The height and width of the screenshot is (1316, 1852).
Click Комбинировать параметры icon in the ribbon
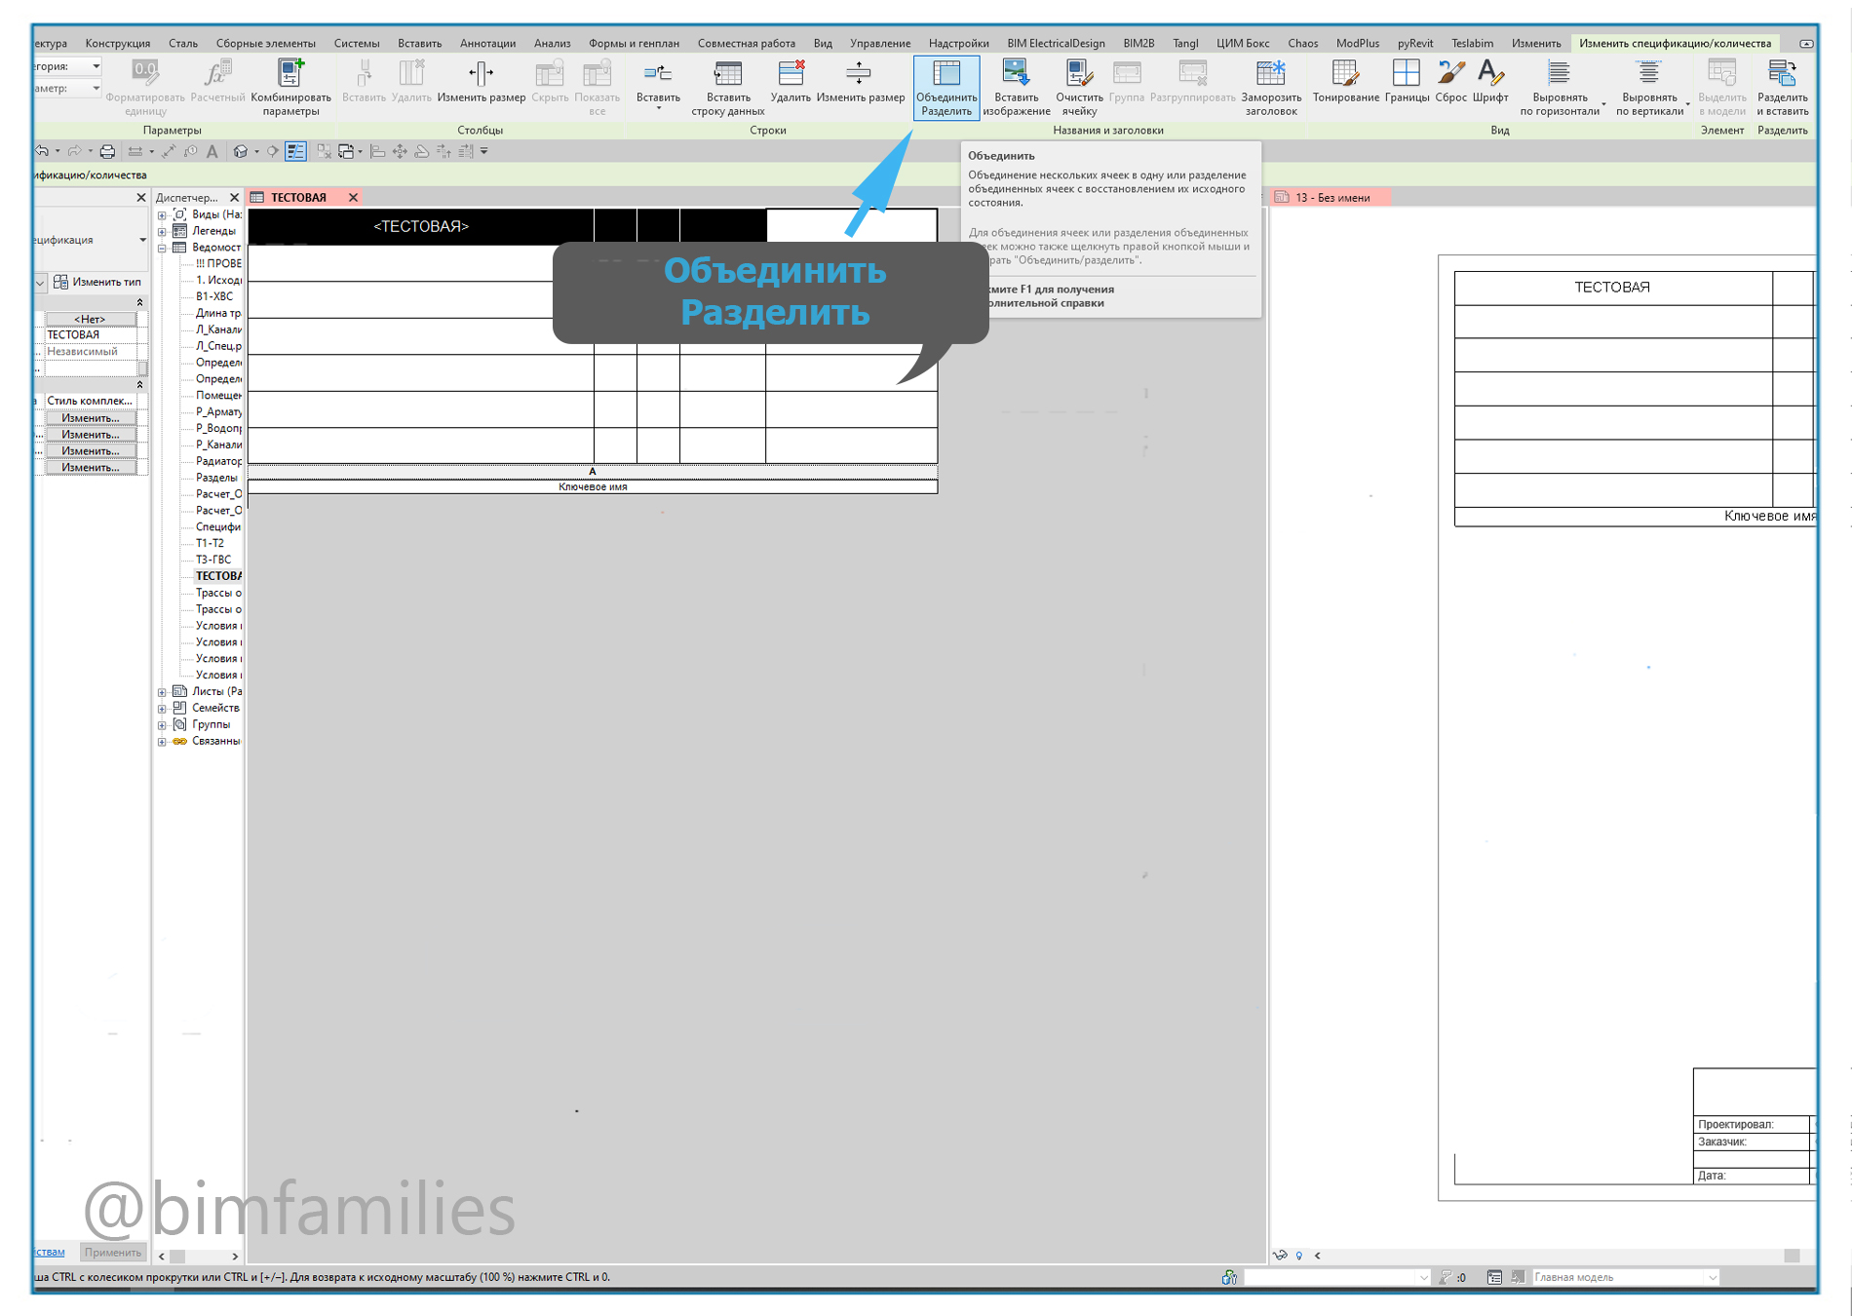[x=290, y=87]
